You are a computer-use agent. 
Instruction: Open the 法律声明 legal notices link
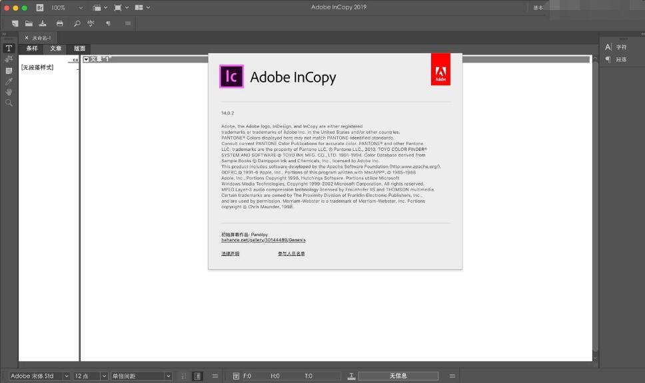tap(230, 254)
